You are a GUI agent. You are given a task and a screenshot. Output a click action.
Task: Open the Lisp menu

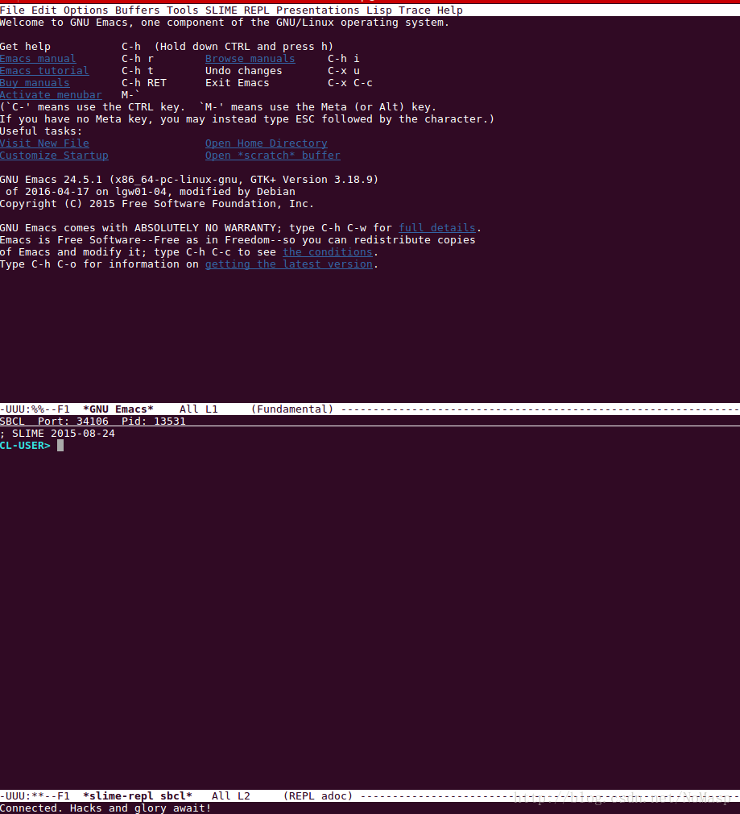pyautogui.click(x=378, y=10)
